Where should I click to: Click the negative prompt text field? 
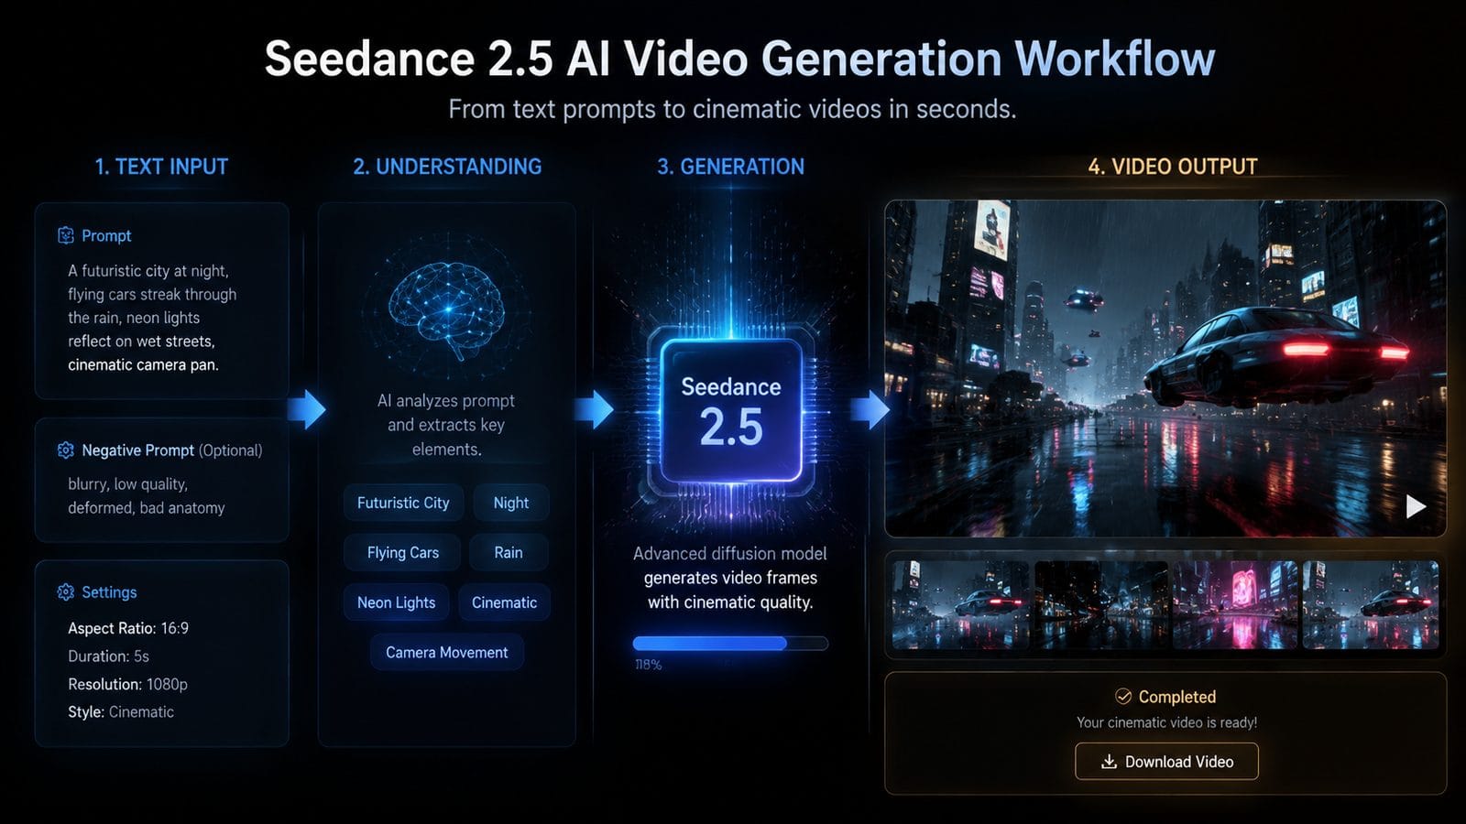(147, 496)
